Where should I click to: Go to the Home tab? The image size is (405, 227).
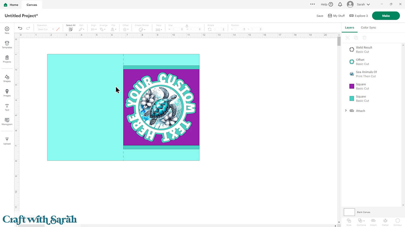point(11,5)
